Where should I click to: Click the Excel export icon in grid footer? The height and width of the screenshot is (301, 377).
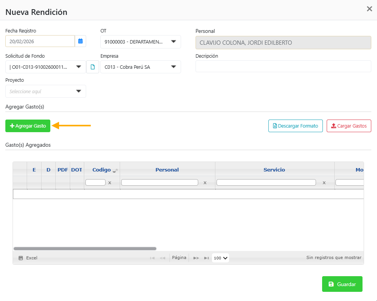[x=21, y=258]
